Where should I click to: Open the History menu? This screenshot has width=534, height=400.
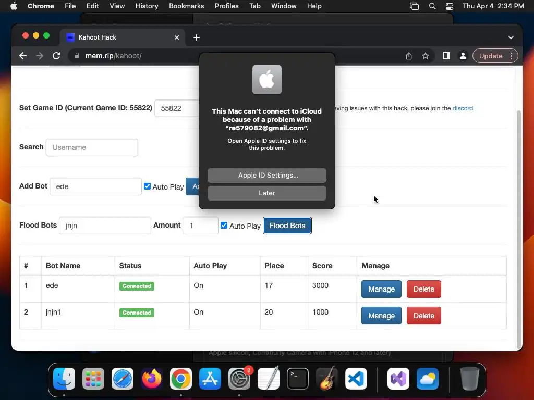147,6
